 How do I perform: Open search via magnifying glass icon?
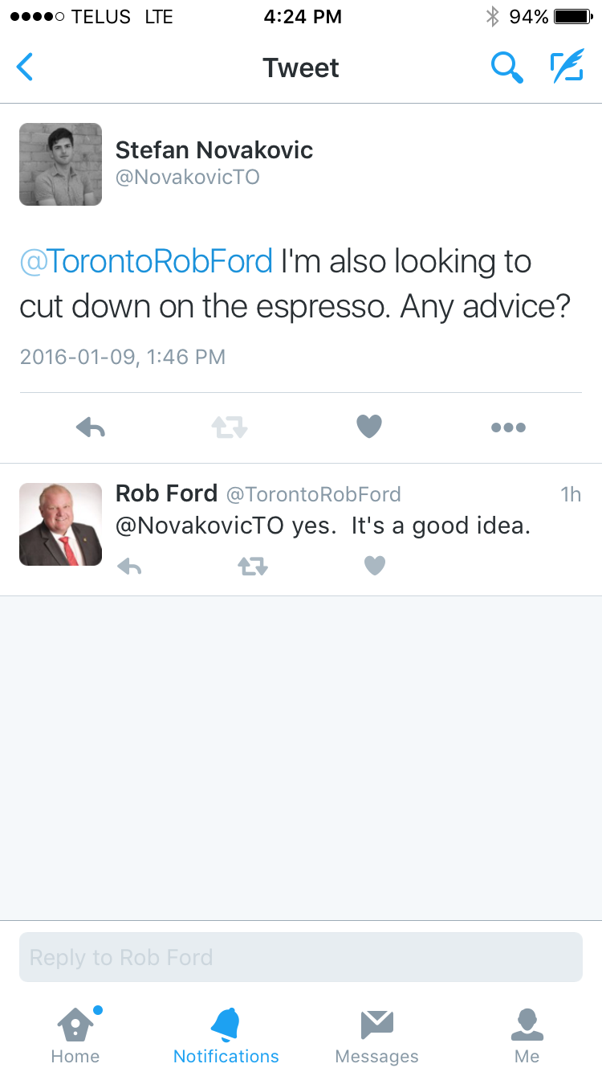click(x=506, y=68)
